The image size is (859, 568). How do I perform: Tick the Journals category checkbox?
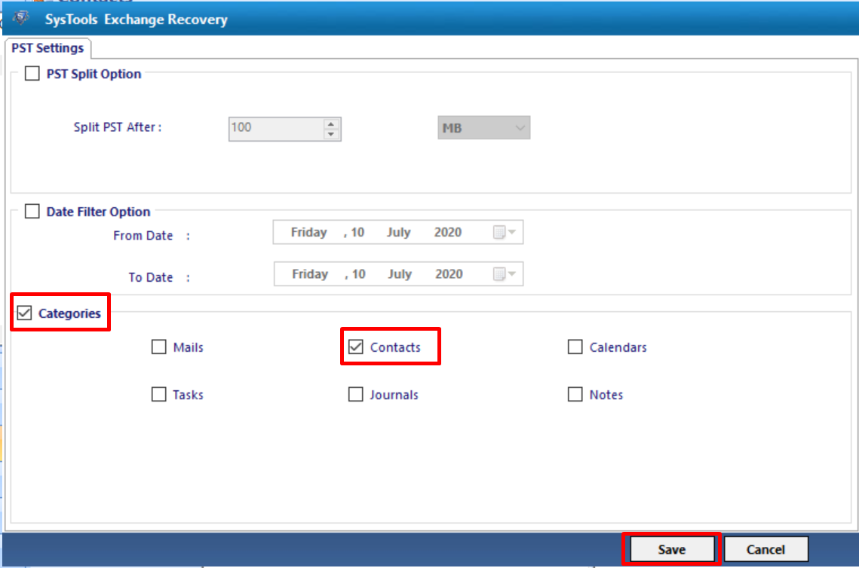tap(355, 395)
